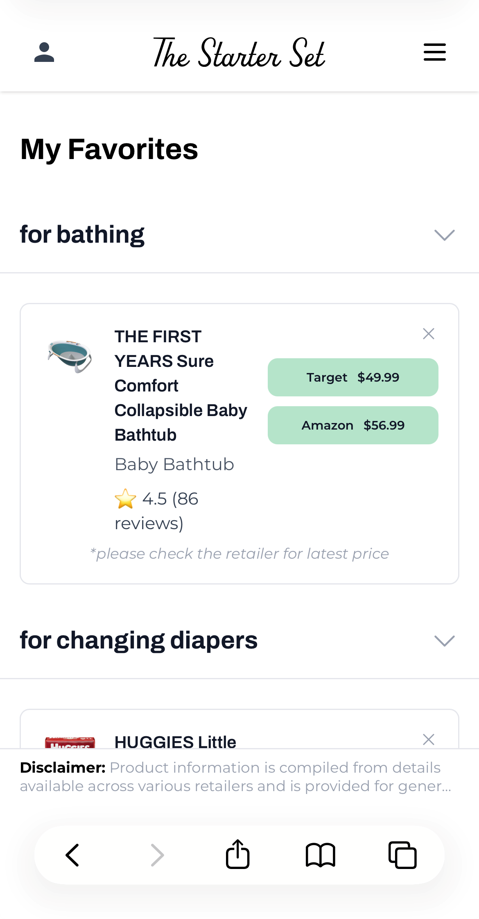
Task: Open the user account profile icon
Action: tap(44, 52)
